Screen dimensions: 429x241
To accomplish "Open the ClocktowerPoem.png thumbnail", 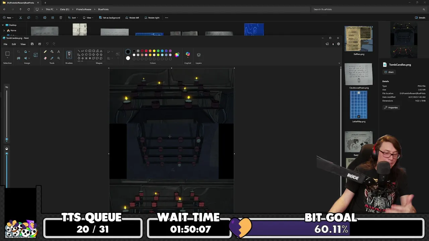I will pos(359,74).
